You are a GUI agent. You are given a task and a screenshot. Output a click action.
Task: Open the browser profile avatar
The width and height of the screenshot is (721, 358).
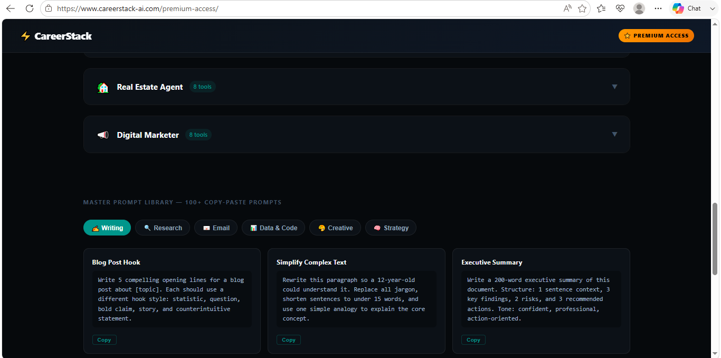[639, 8]
